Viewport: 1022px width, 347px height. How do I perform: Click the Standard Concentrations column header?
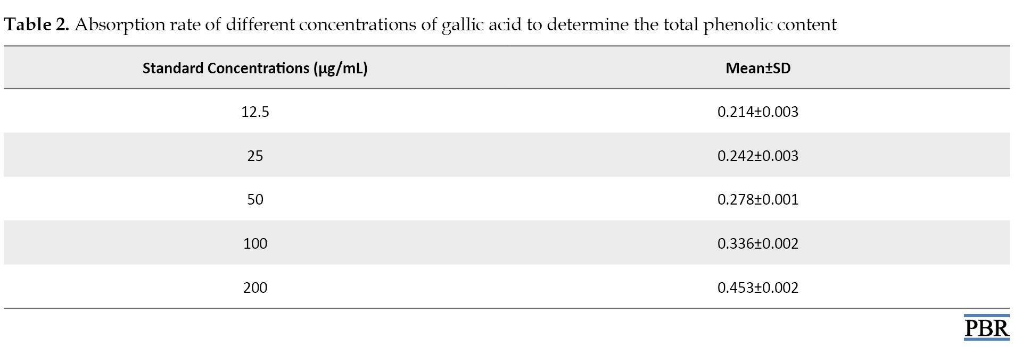tap(255, 68)
